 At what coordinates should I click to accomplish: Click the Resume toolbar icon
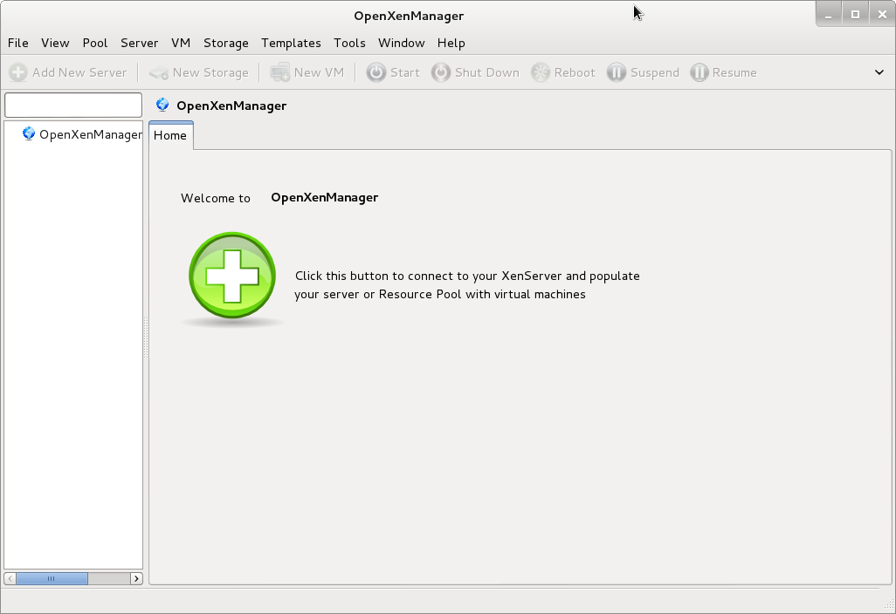click(700, 72)
